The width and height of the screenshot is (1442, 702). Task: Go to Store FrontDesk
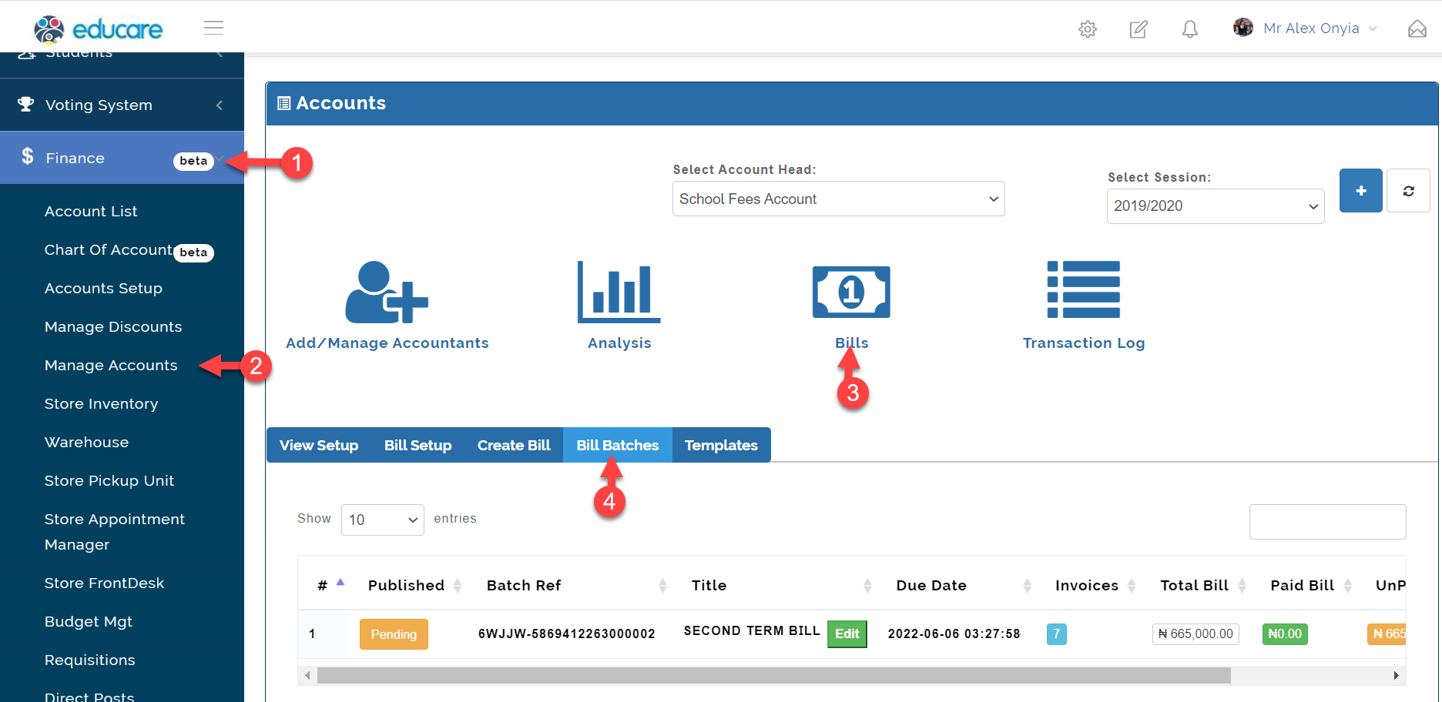pyautogui.click(x=104, y=583)
